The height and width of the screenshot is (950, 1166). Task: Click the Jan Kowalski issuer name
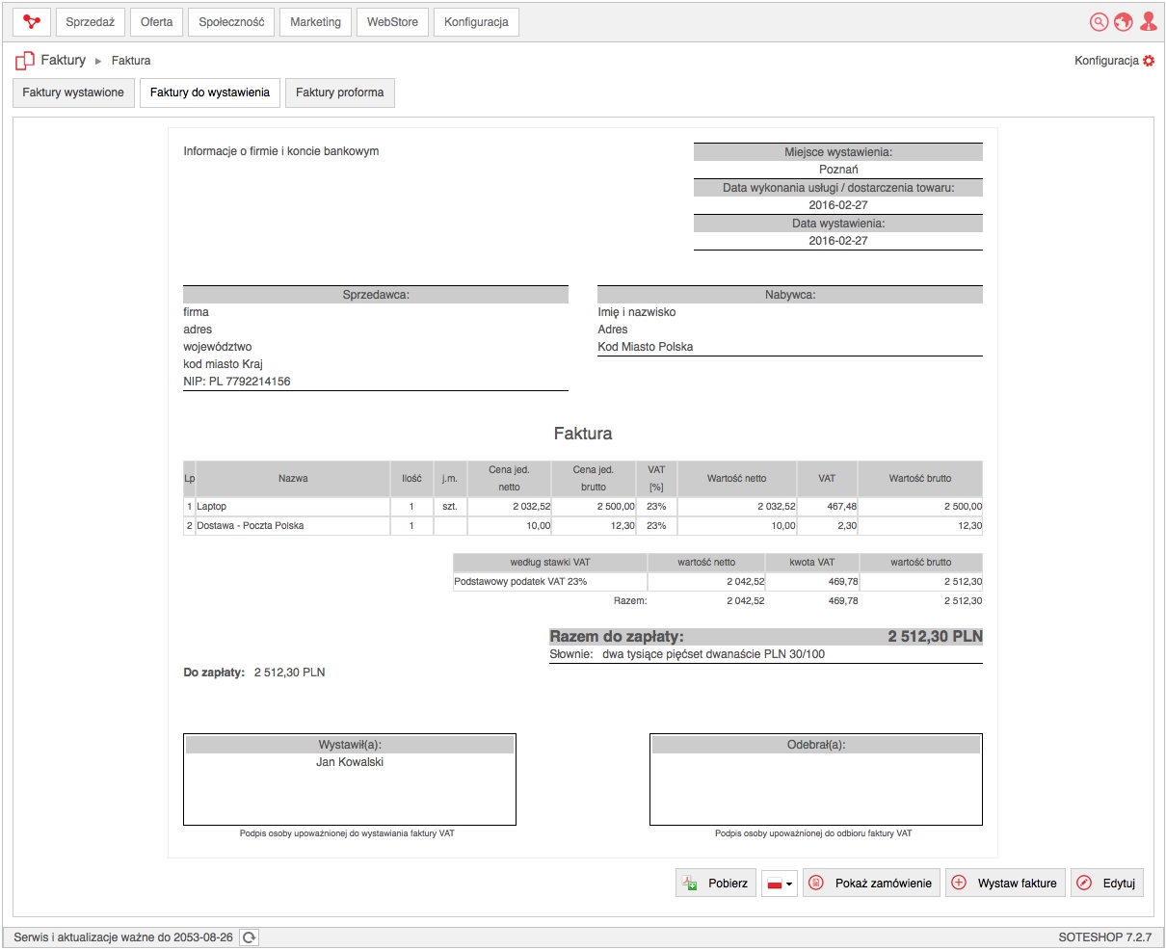coord(350,762)
